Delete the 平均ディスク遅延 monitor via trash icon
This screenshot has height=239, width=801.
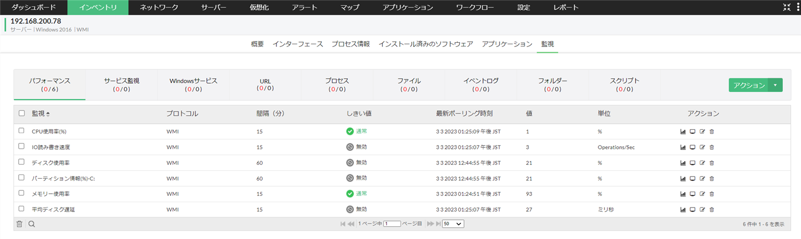[x=712, y=210]
